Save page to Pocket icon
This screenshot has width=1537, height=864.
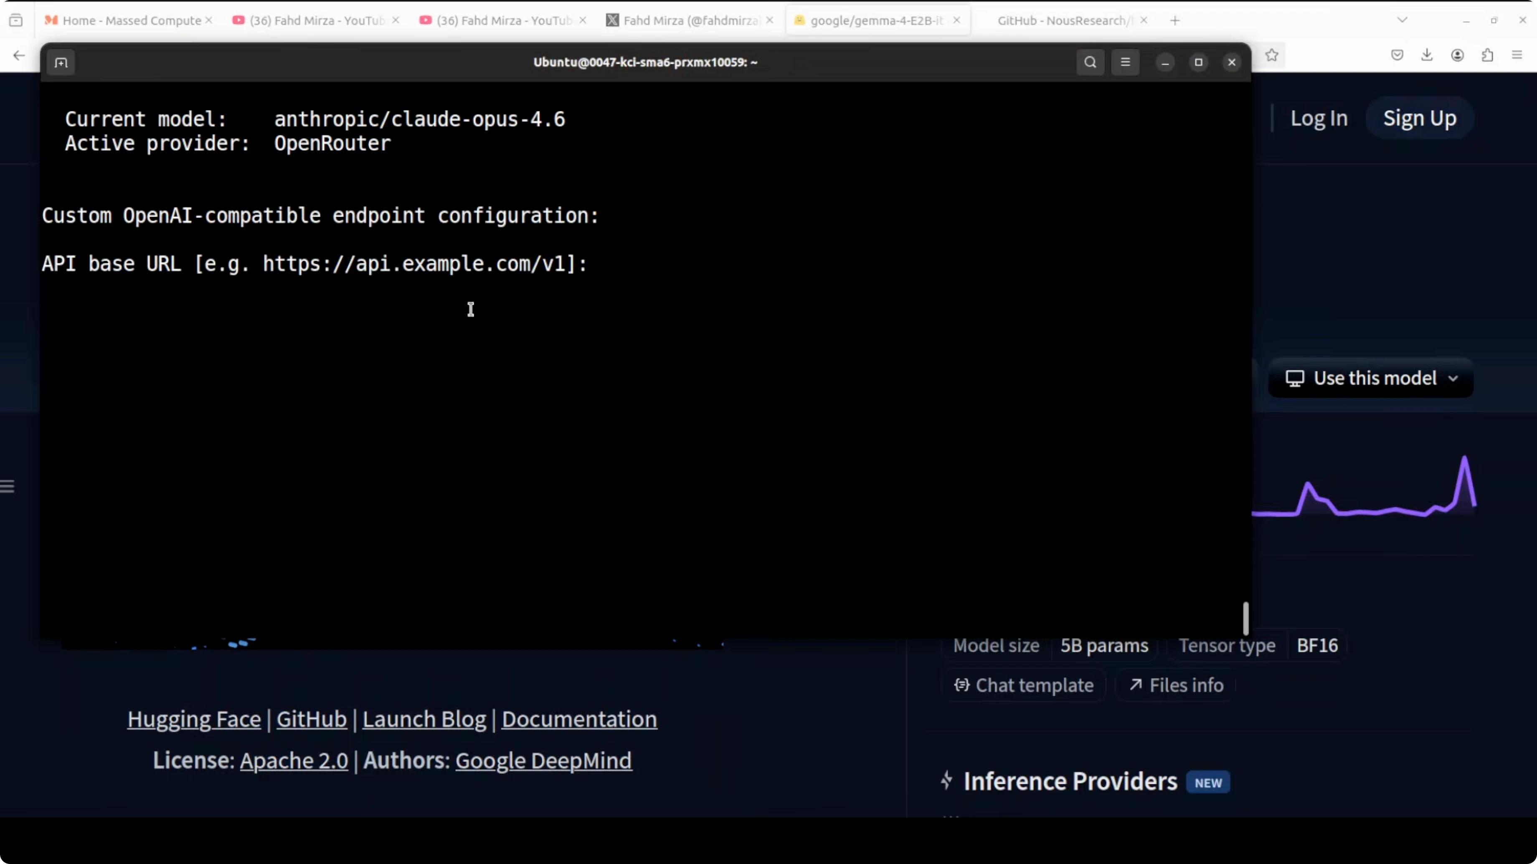[1397, 56]
